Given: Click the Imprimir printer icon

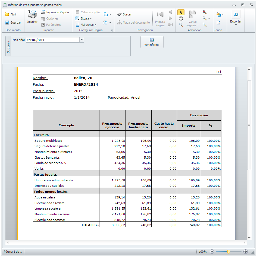Looking at the screenshot, I should click(32, 14).
